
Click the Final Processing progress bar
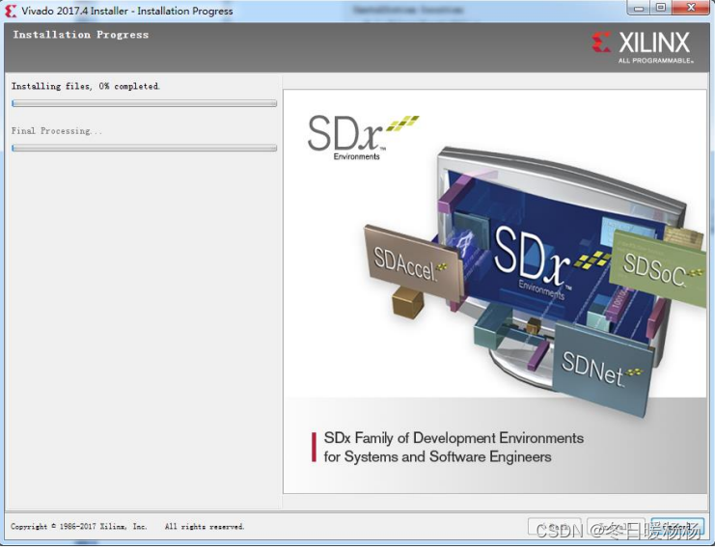(144, 148)
